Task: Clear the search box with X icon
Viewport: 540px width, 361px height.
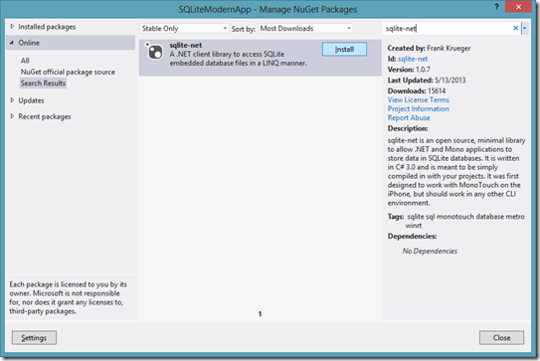Action: 515,28
